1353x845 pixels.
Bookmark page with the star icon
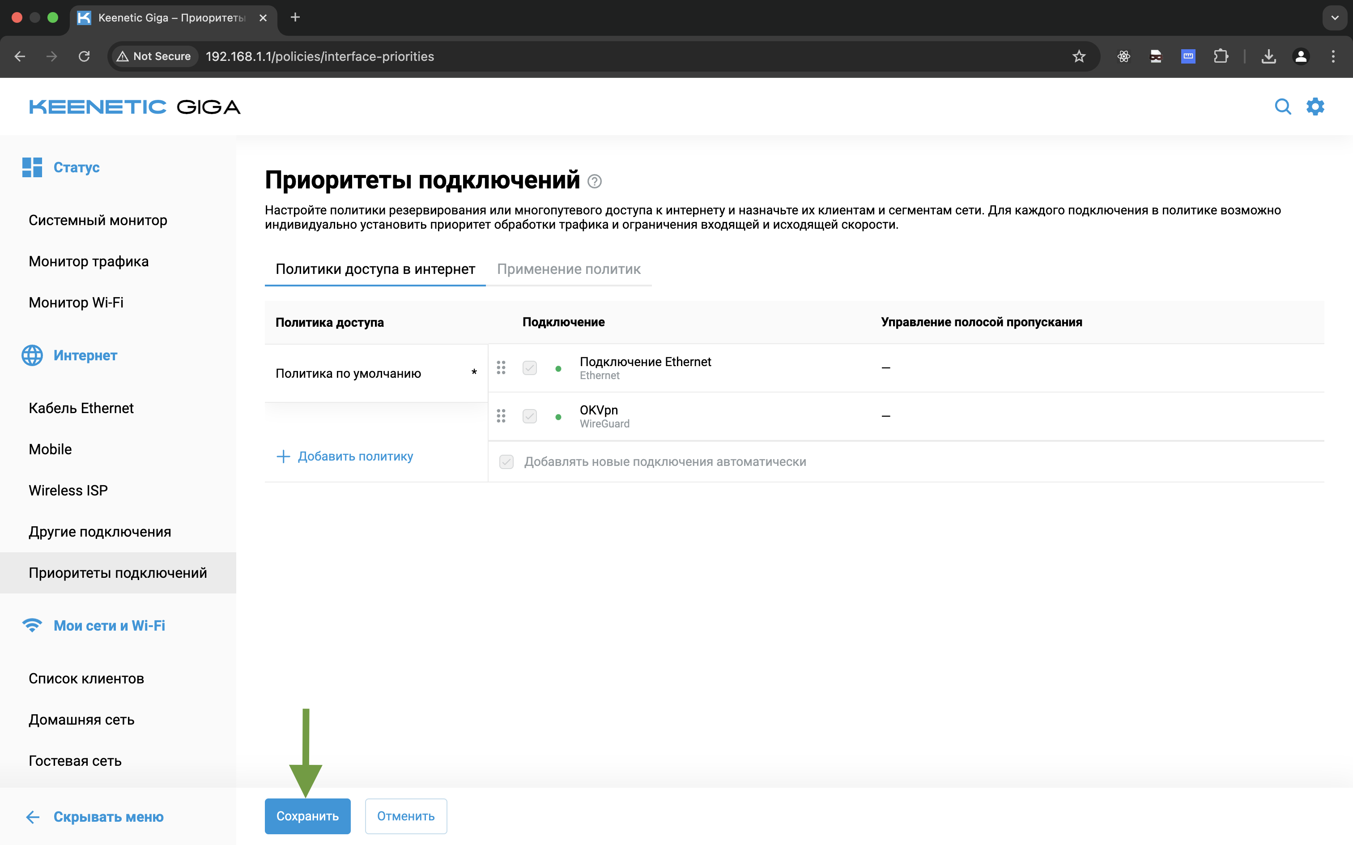(1079, 56)
